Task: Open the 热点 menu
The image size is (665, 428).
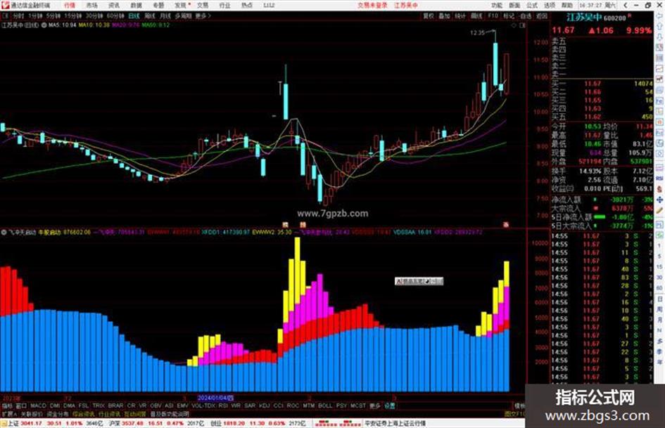Action: (246, 5)
